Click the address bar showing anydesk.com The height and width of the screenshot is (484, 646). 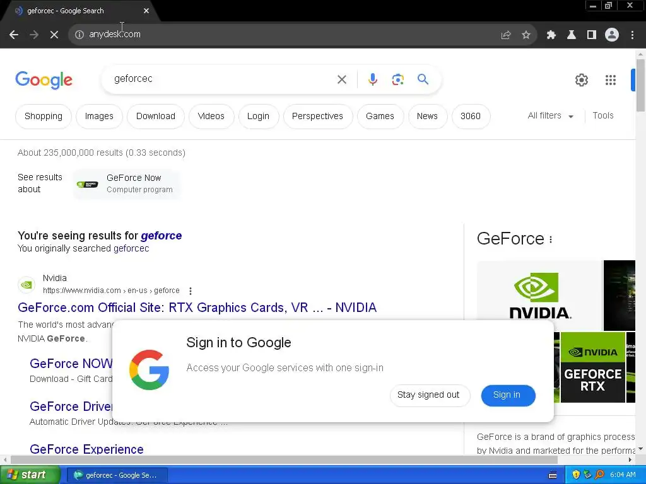tap(288, 35)
